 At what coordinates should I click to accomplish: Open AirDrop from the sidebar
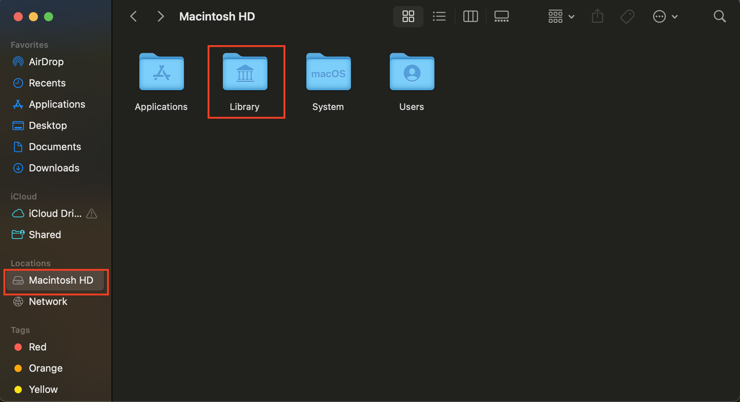(46, 61)
